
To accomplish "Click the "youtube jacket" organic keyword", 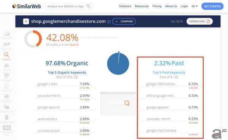I will coord(49,131).
